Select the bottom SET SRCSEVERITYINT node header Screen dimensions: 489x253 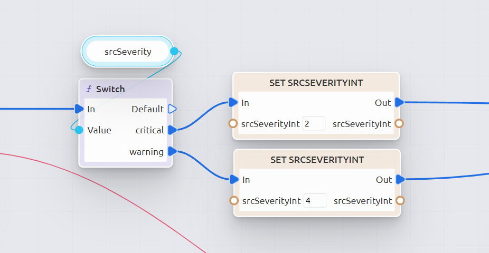317,160
